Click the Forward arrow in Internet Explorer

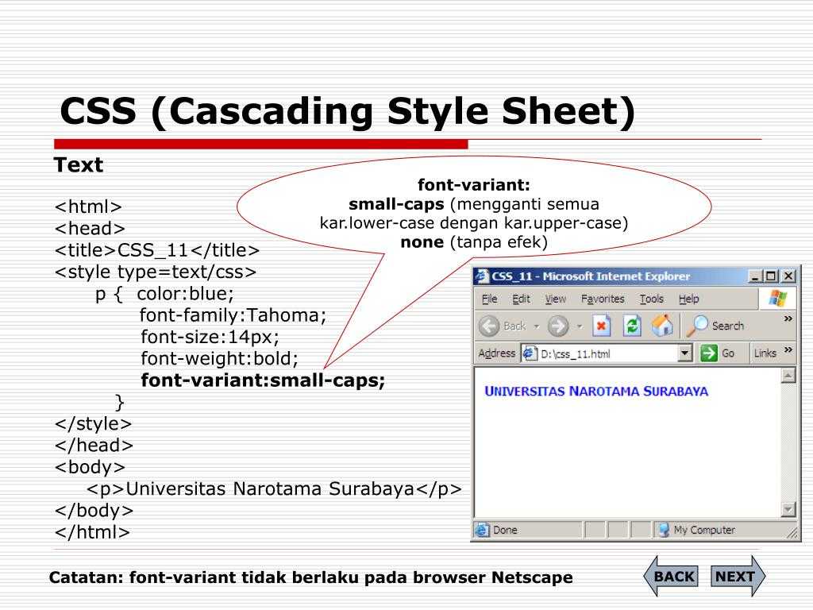point(558,326)
